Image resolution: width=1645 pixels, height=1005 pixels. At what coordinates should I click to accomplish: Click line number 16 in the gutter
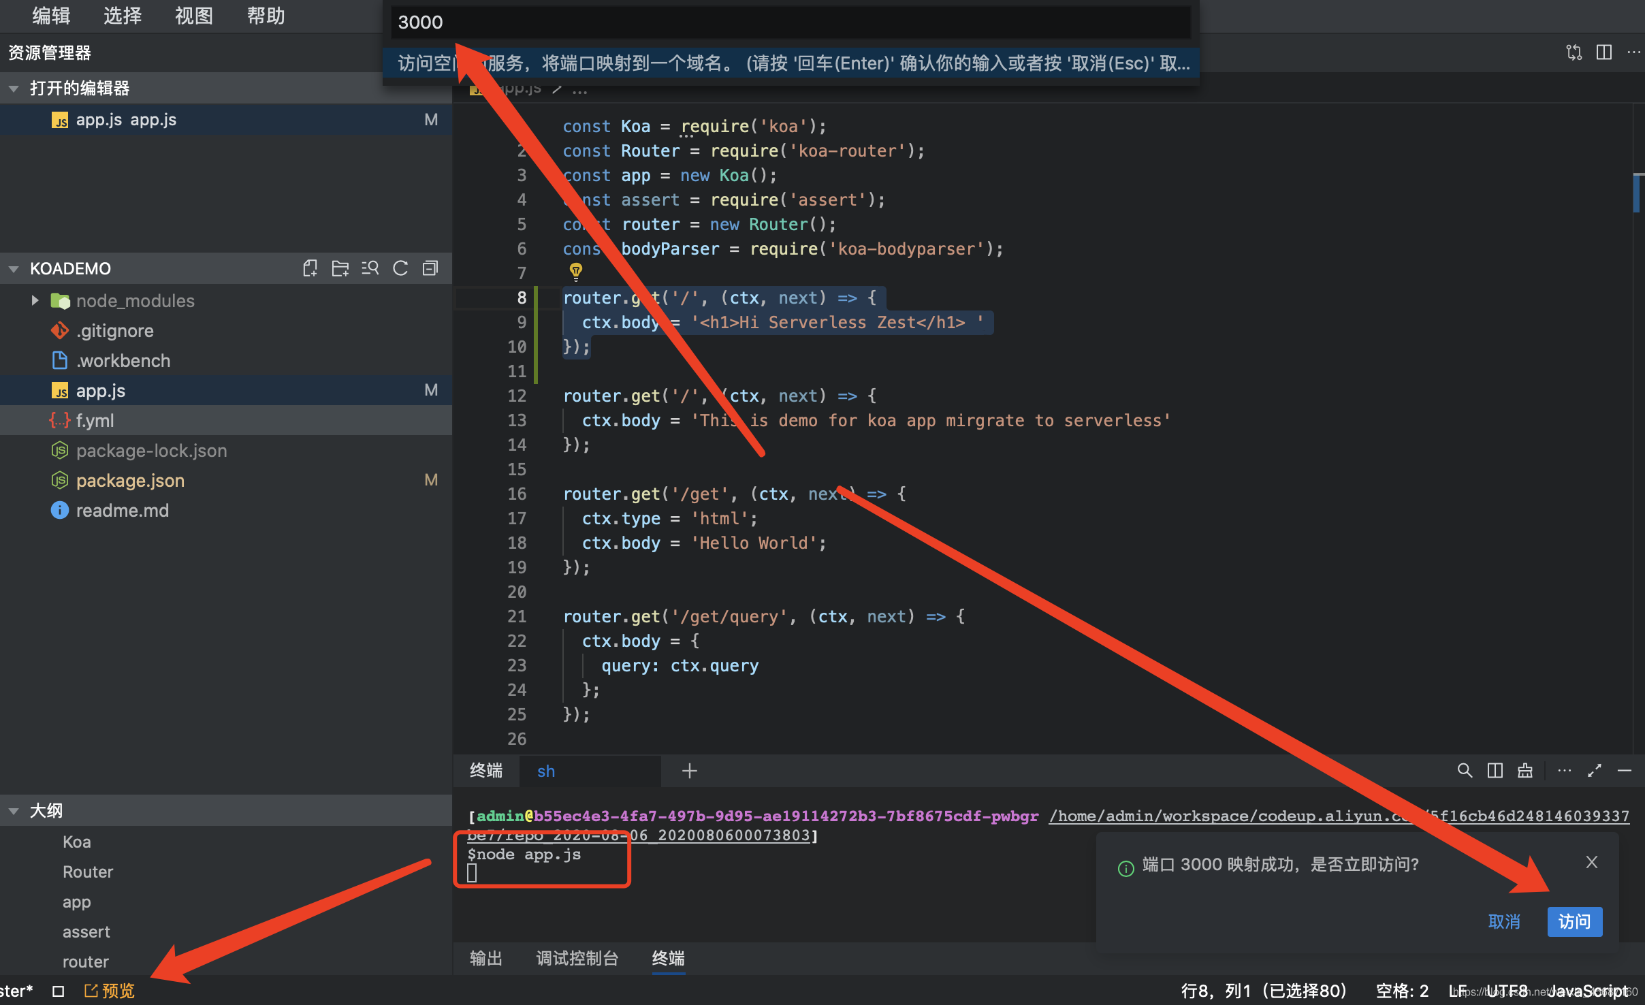coord(517,494)
